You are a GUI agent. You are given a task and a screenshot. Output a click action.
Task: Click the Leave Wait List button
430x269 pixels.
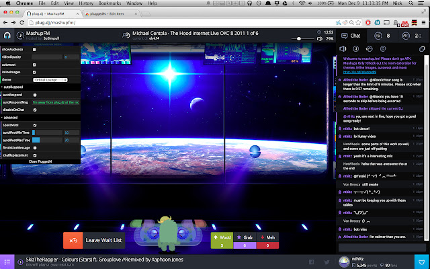coord(95,240)
